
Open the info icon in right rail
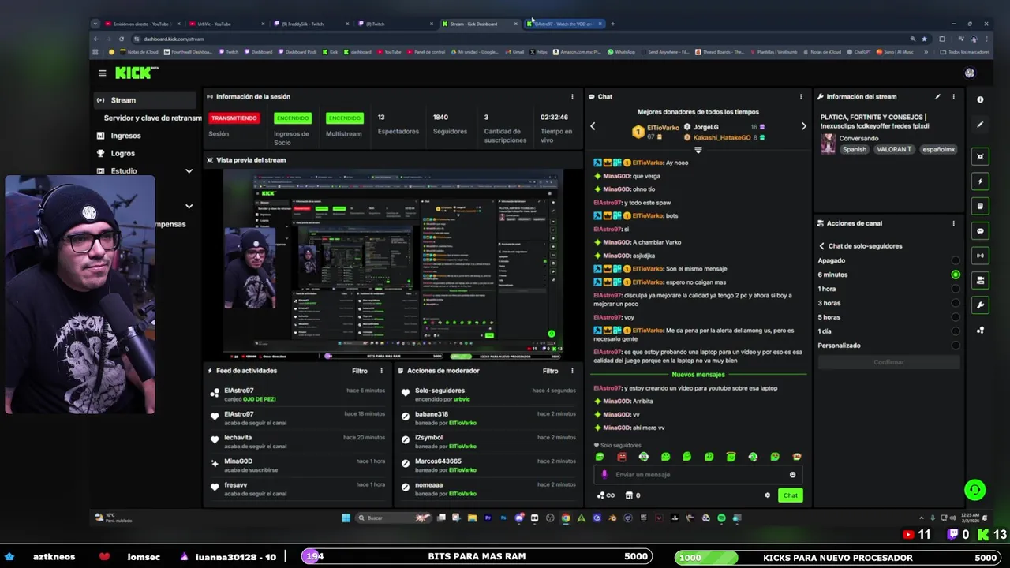980,99
